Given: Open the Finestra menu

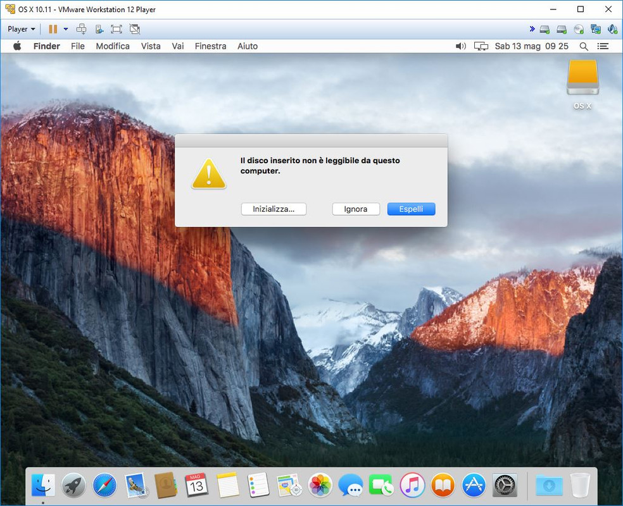Looking at the screenshot, I should (211, 46).
